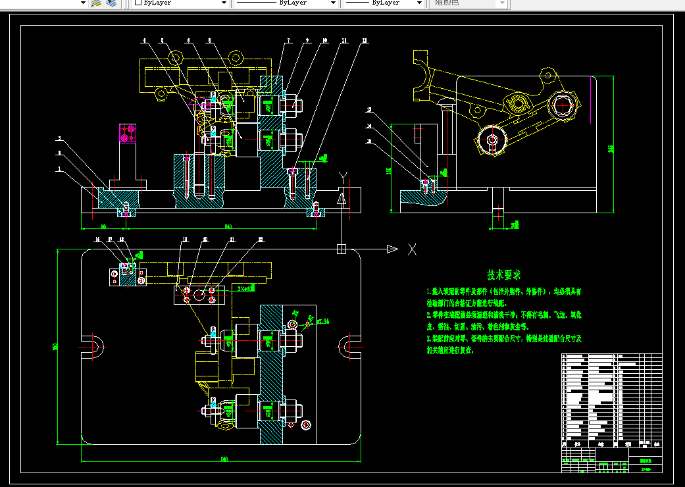The height and width of the screenshot is (487, 685).
Task: Open the lineweight ByLayer dropdown arrow
Action: pyautogui.click(x=419, y=3)
